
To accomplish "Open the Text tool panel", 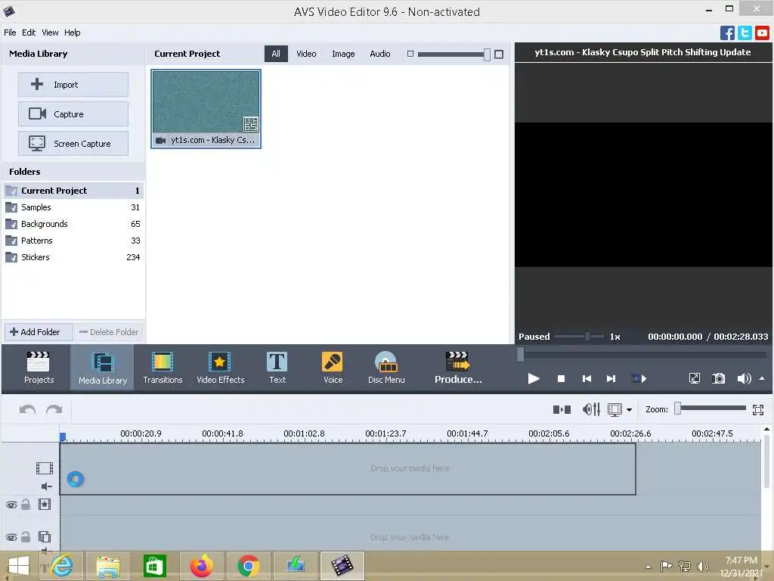I will click(x=277, y=368).
